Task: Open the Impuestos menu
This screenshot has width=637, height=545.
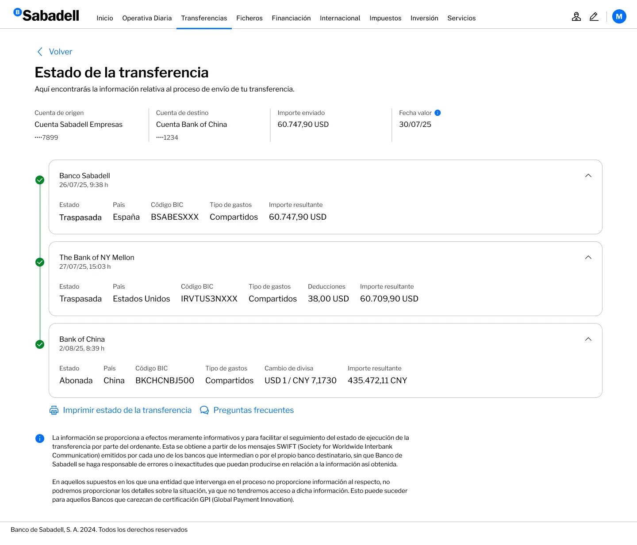Action: click(385, 18)
